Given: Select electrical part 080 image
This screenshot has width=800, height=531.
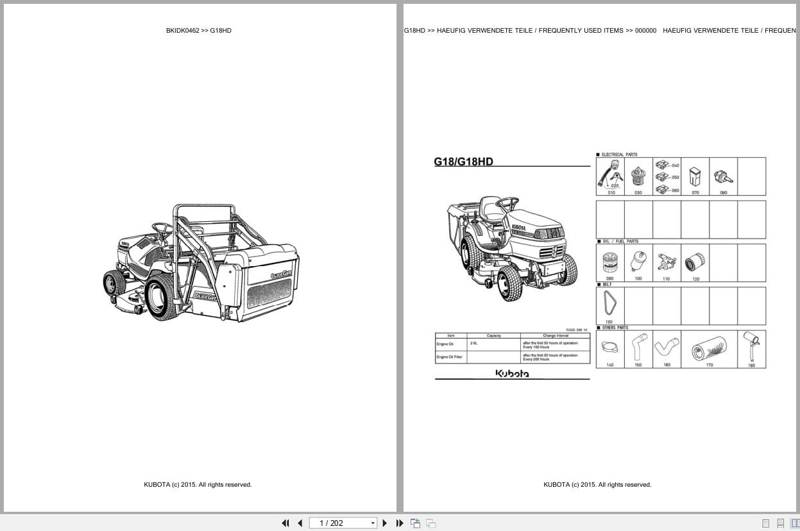Looking at the screenshot, I should click(723, 176).
